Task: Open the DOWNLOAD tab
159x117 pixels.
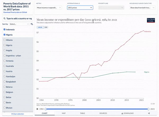Action: point(127,113)
